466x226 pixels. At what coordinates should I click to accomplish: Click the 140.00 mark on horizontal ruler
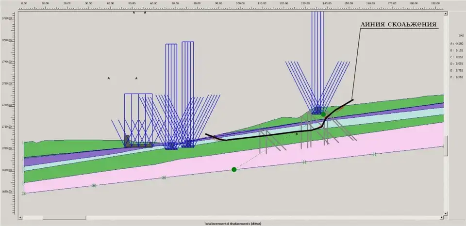pos(327,3)
